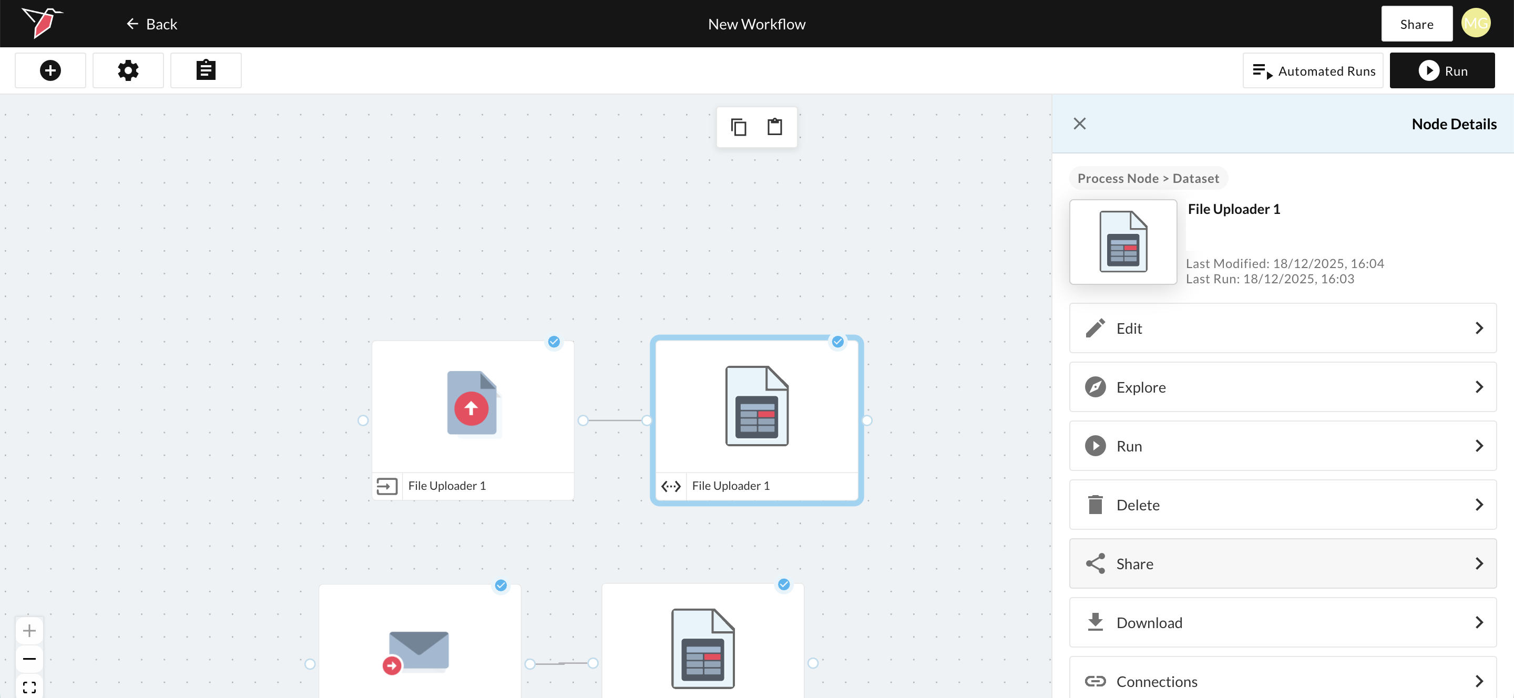The image size is (1514, 698).
Task: Click the fit-to-screen canvas icon
Action: tap(29, 687)
